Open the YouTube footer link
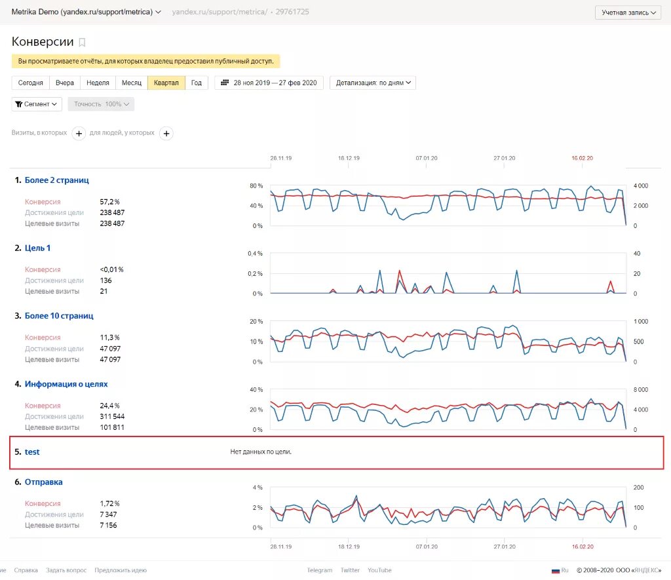The height and width of the screenshot is (580, 671). (379, 570)
